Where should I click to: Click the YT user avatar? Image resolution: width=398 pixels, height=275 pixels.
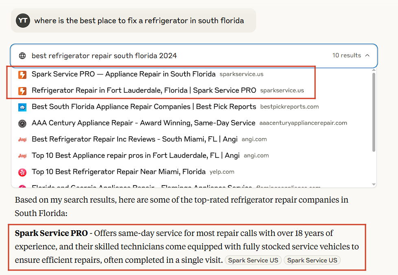pos(23,20)
